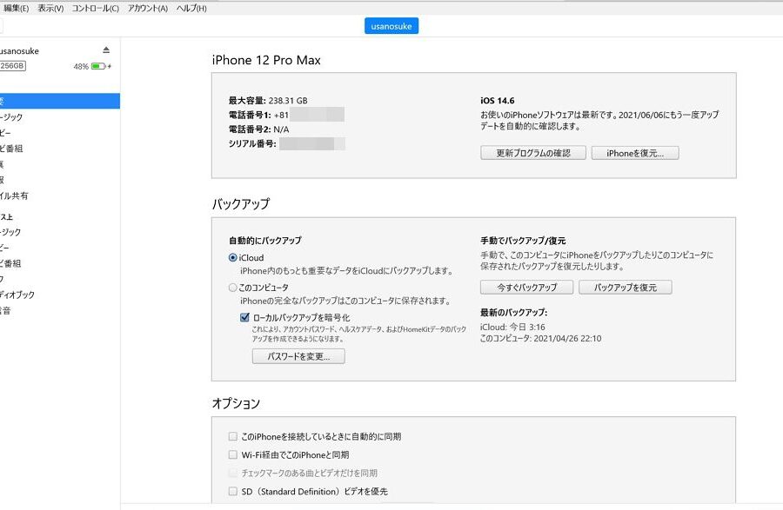Click the usanosuke name in the sidebar
Image resolution: width=783 pixels, height=510 pixels.
tap(19, 51)
